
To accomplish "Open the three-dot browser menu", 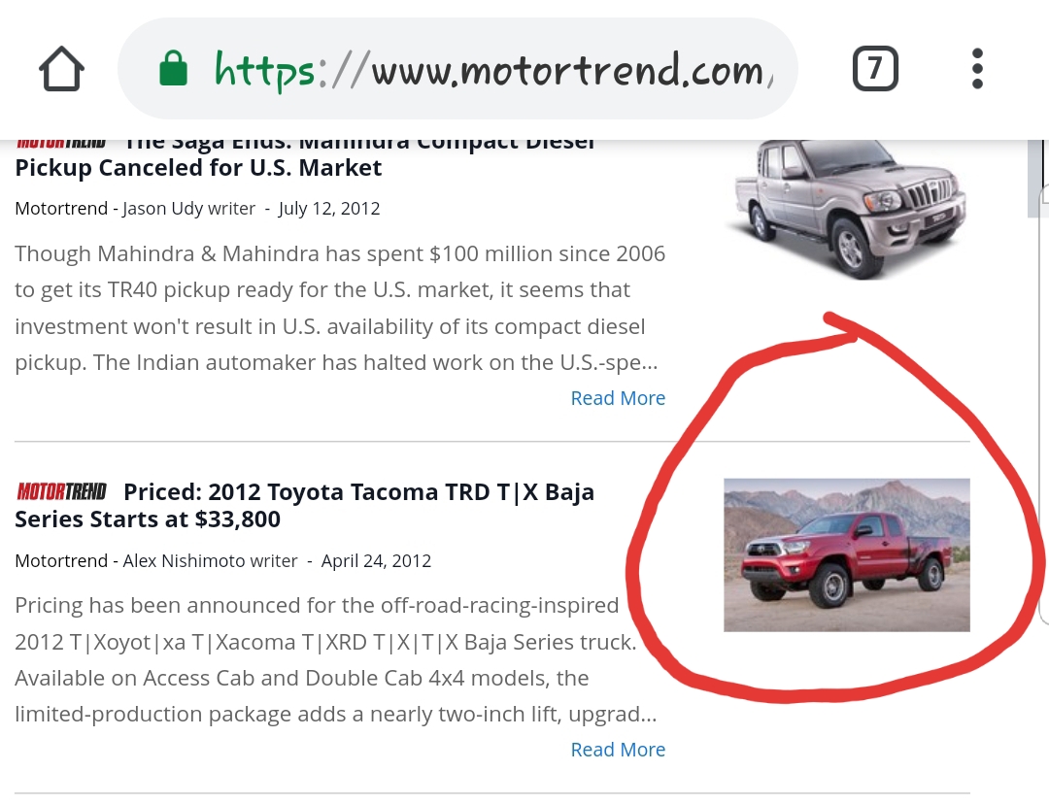I will pos(977,70).
